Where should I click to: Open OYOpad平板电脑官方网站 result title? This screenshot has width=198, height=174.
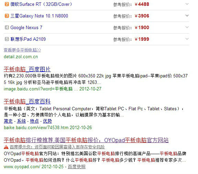tap(86, 140)
